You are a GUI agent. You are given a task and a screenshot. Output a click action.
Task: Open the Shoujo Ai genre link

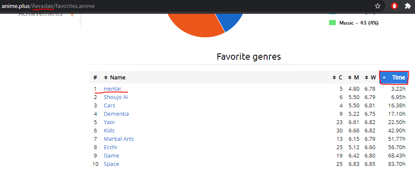click(116, 97)
